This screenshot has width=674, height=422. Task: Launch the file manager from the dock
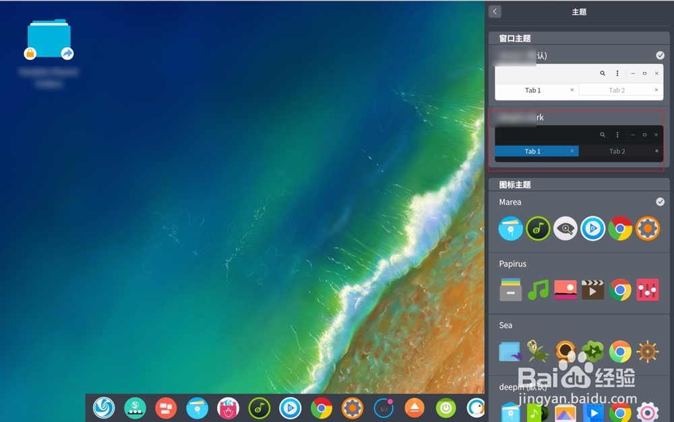click(197, 408)
